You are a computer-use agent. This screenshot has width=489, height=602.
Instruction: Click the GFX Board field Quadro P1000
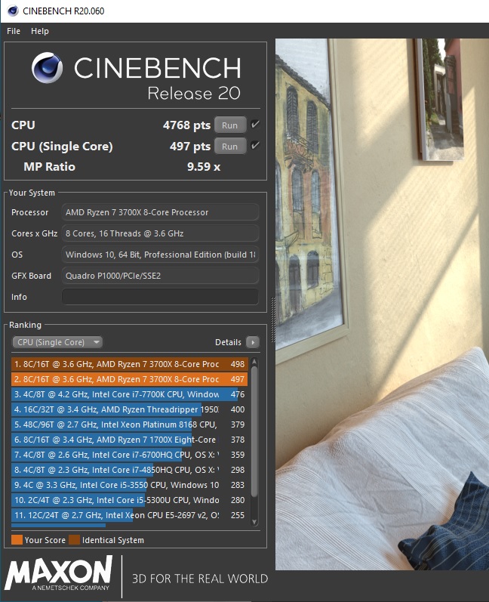160,276
